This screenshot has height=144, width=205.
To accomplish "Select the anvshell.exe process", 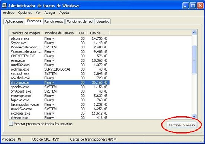I will 60,78.
